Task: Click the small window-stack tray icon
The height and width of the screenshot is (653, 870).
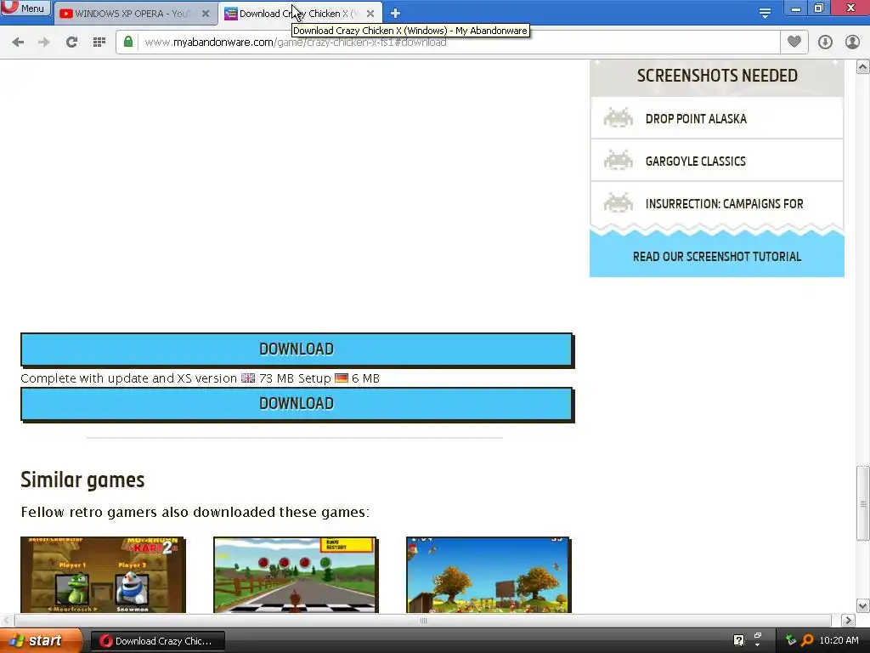Action: coord(757,636)
